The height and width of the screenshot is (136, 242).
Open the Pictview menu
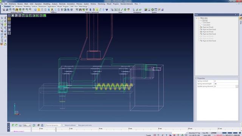[79, 4]
